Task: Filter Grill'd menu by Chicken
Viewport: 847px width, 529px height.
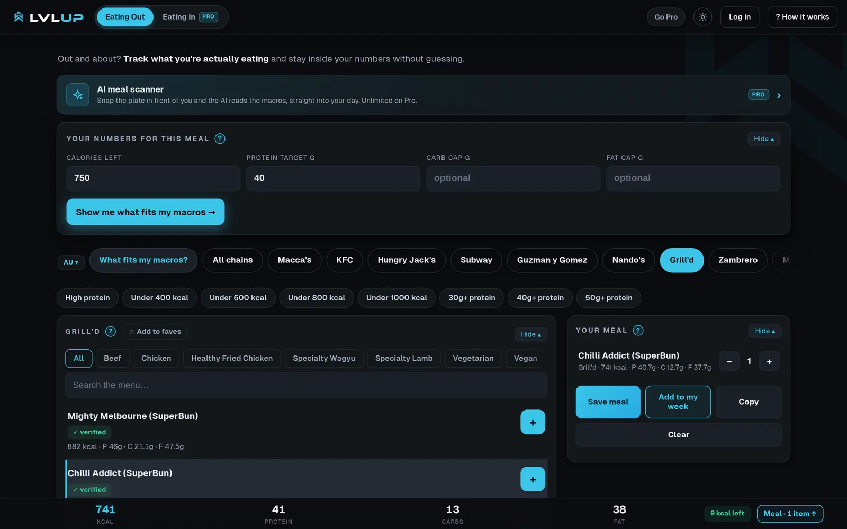Action: 156,358
